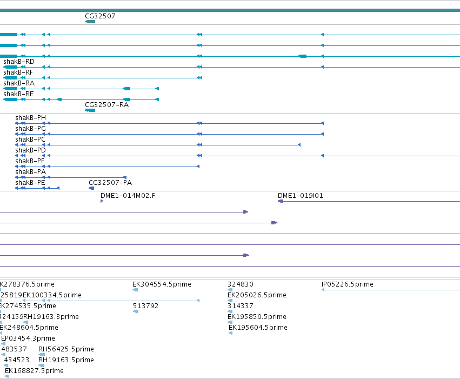The image size is (460, 379).
Task: Select the shakB-PH protein label
Action: coord(30,118)
